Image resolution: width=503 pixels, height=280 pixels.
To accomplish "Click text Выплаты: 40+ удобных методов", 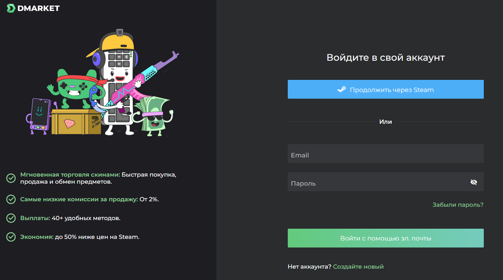I will 70,218.
